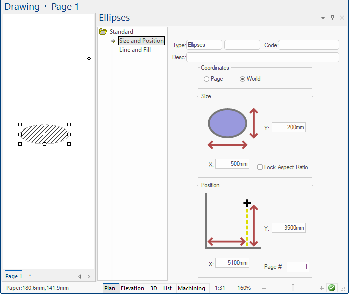Add a new page with asterisk tab

[30, 276]
